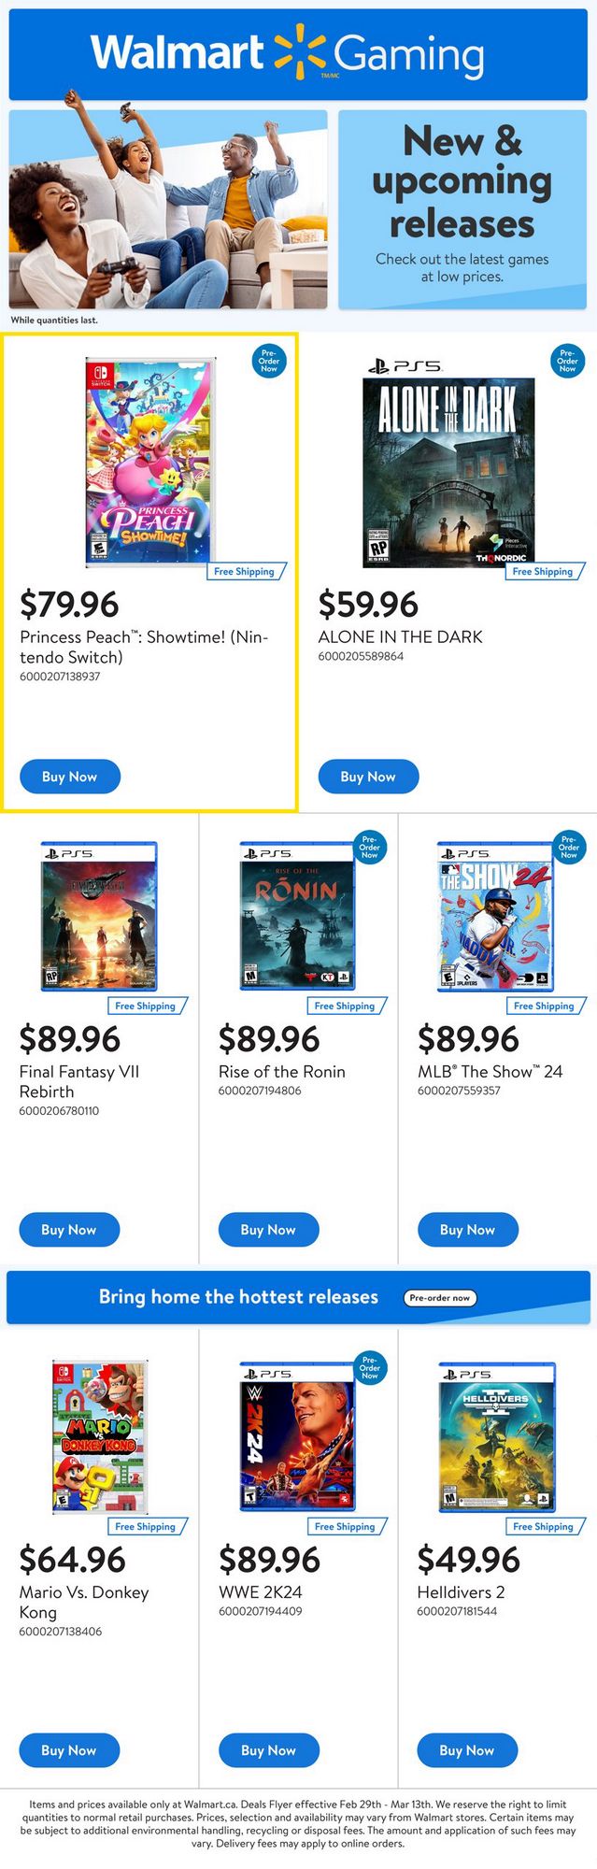Viewport: 597px width, 1869px height.
Task: Click Pre-Order Now badge on WWE 2K24
Action: pos(369,1367)
